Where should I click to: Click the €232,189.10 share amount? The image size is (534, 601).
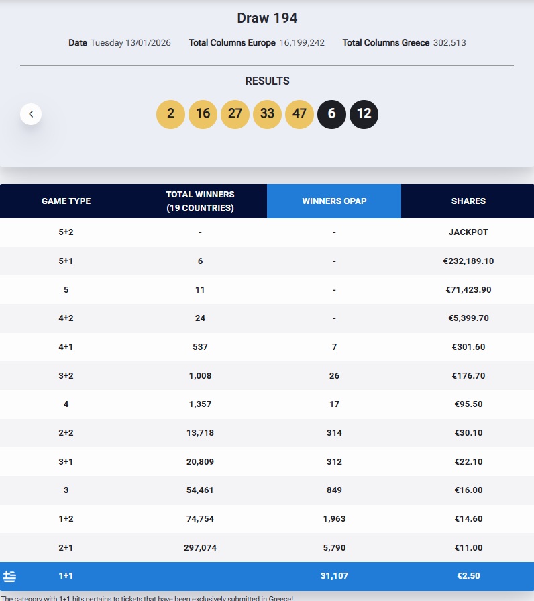(468, 261)
